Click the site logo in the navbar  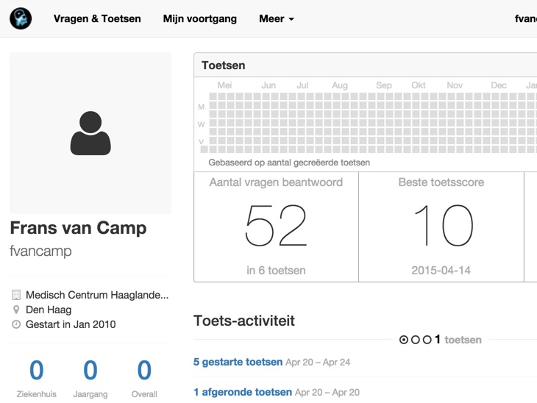tap(21, 18)
